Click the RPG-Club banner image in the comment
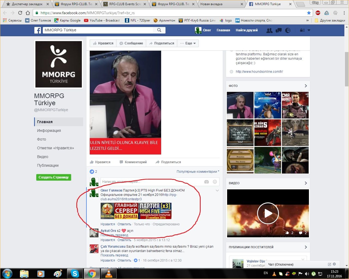 [136, 211]
